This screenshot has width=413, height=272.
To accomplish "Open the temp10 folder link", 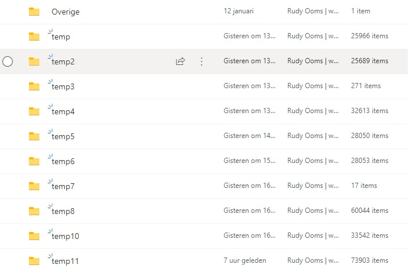I will point(65,236).
